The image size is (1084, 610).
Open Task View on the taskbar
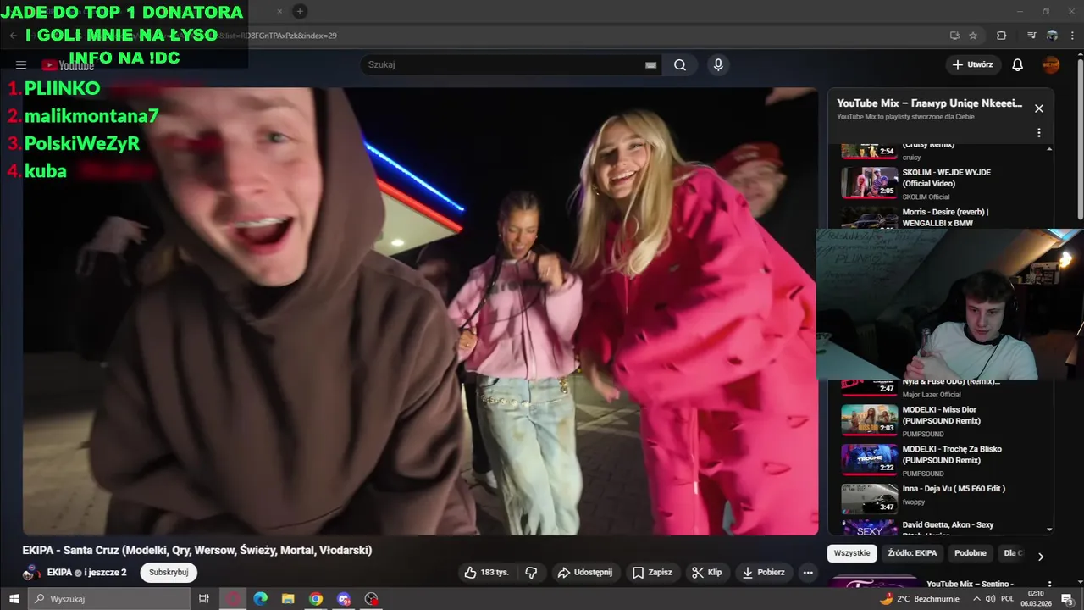click(x=204, y=599)
